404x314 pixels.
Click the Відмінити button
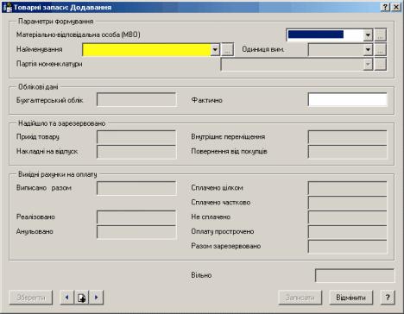click(350, 298)
